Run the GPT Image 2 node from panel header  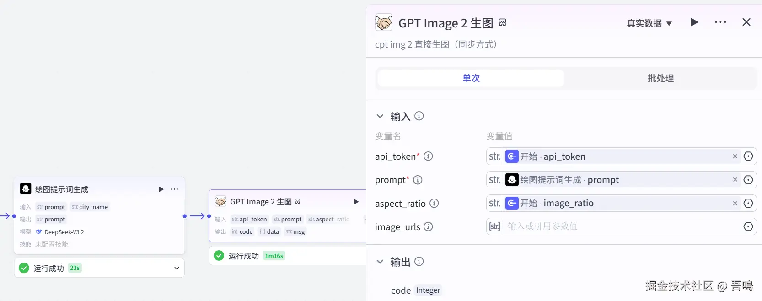coord(694,22)
